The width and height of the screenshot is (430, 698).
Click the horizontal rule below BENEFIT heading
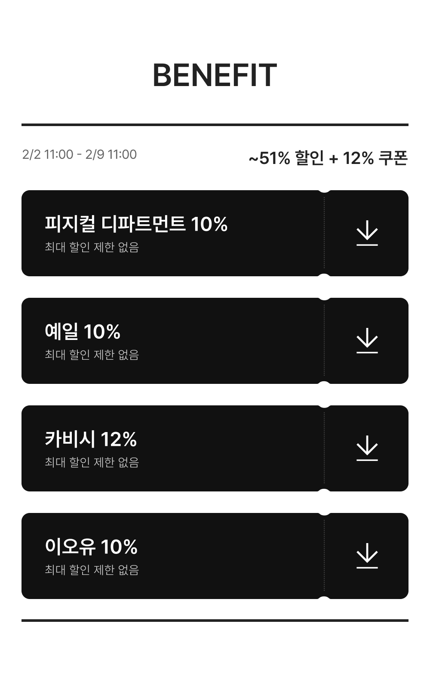(x=215, y=125)
